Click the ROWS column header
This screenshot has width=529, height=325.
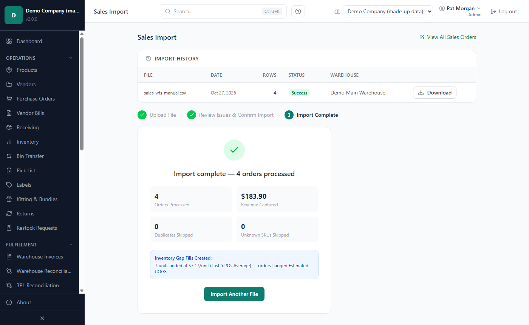(269, 75)
